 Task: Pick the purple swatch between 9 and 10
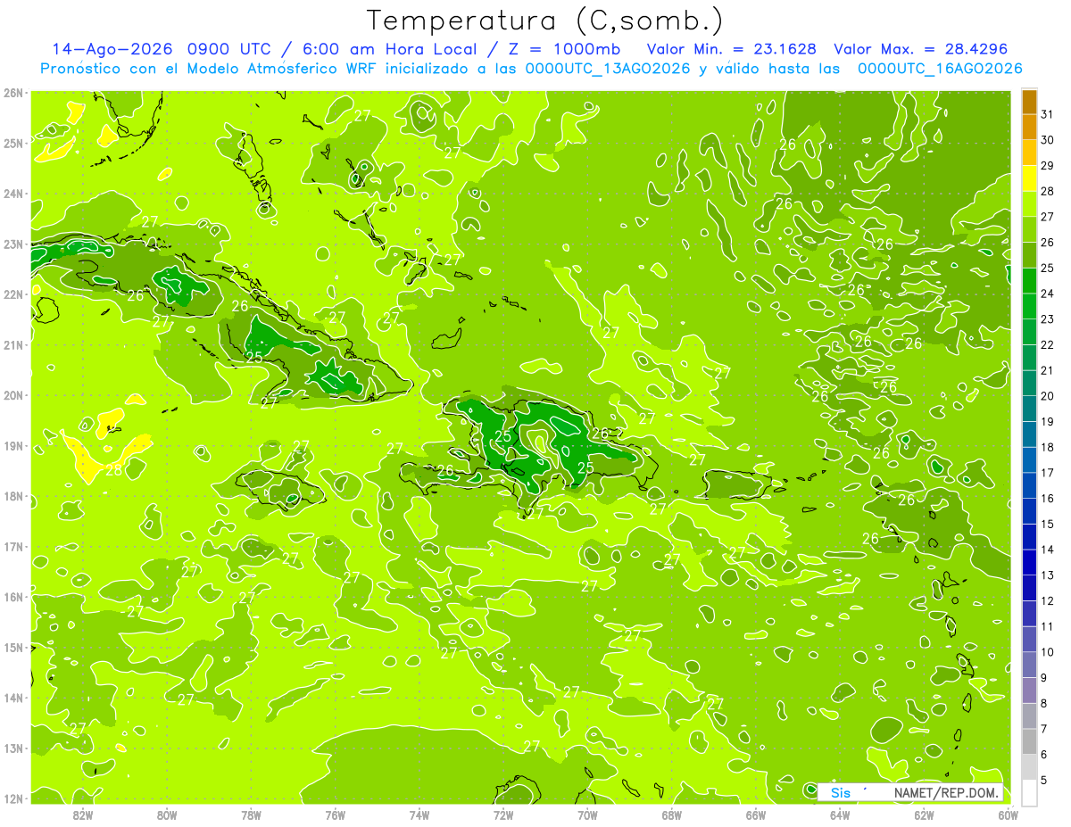coord(1029,665)
